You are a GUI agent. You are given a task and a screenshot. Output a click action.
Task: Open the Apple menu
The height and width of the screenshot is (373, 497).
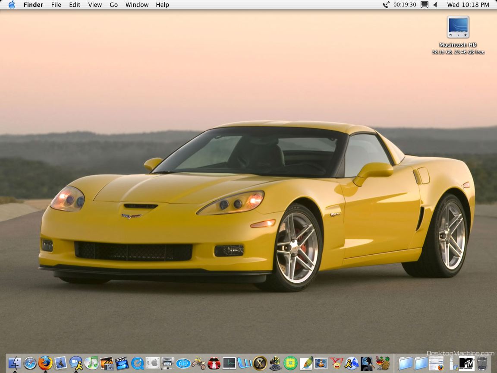(x=12, y=5)
